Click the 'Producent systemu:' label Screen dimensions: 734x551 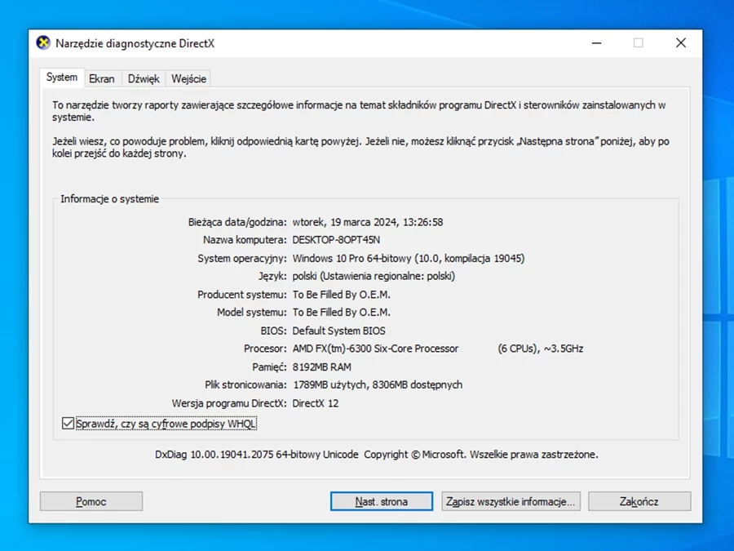click(x=242, y=294)
